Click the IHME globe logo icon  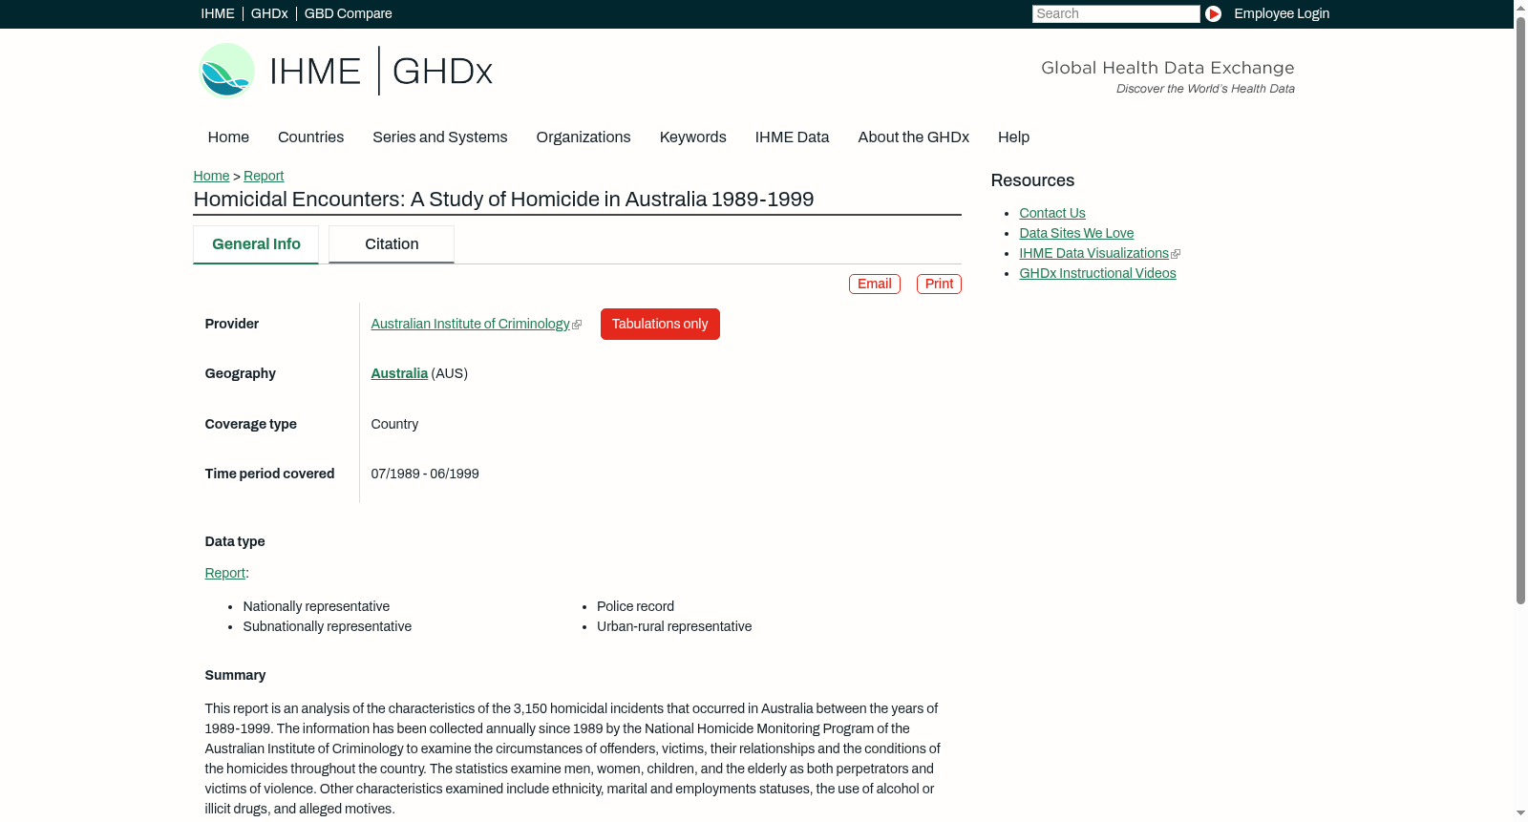[226, 71]
